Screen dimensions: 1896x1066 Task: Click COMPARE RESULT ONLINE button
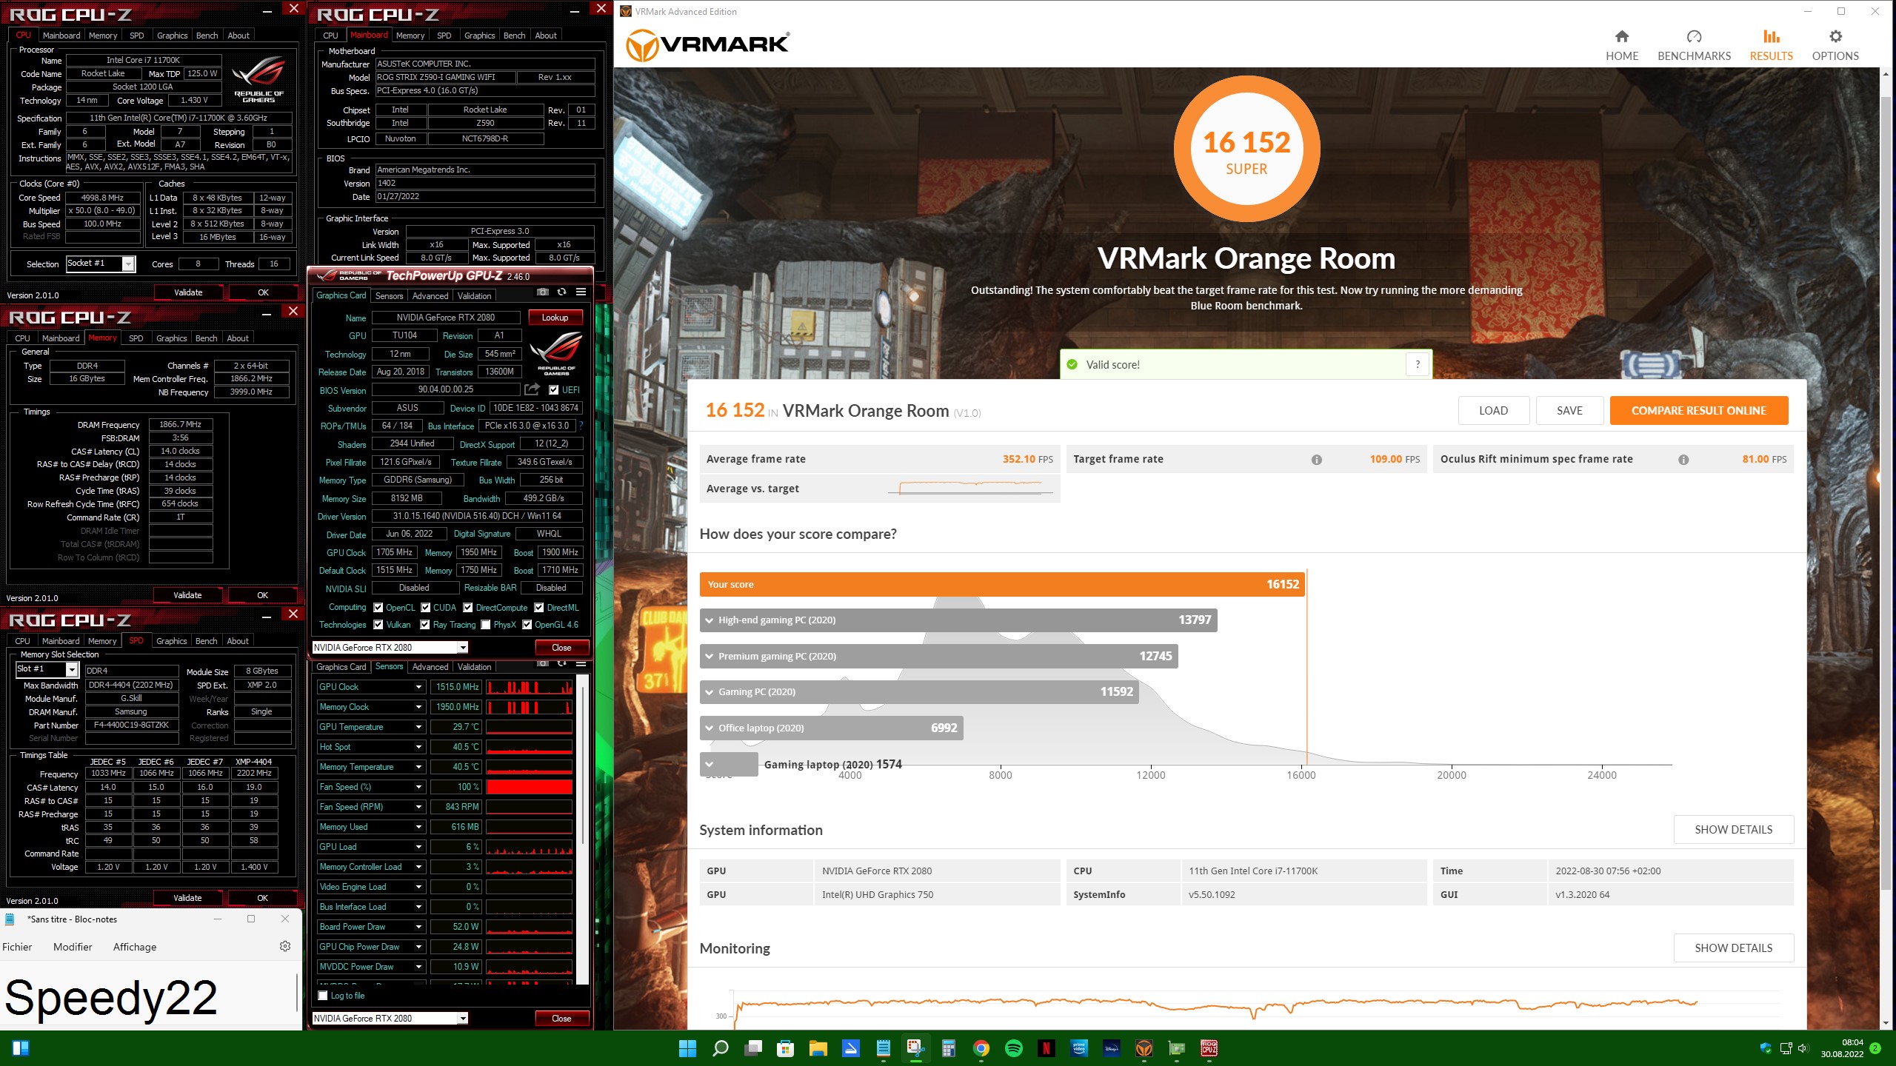[x=1698, y=411]
